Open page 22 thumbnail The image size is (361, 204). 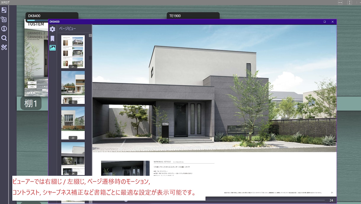[x=73, y=88]
